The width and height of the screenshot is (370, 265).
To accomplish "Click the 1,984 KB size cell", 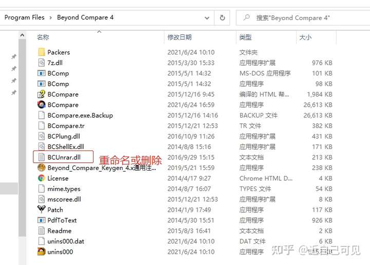I will pos(320,94).
